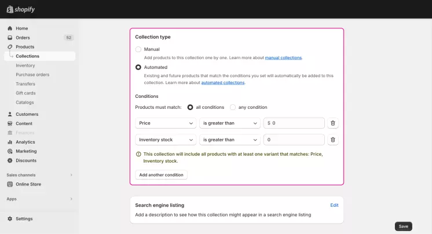
Task: Open the Inventory stock field dropdown
Action: [x=166, y=140]
